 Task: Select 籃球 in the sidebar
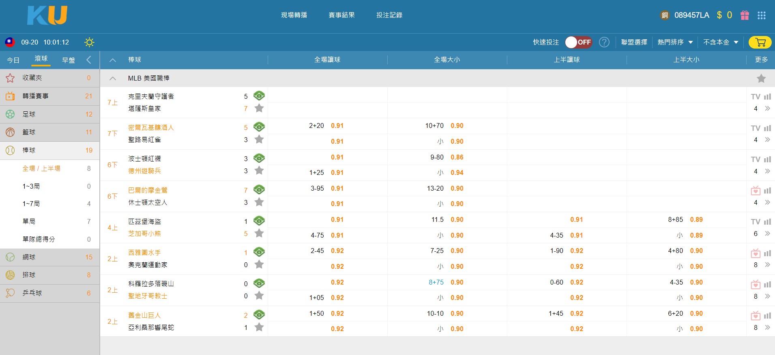click(49, 132)
